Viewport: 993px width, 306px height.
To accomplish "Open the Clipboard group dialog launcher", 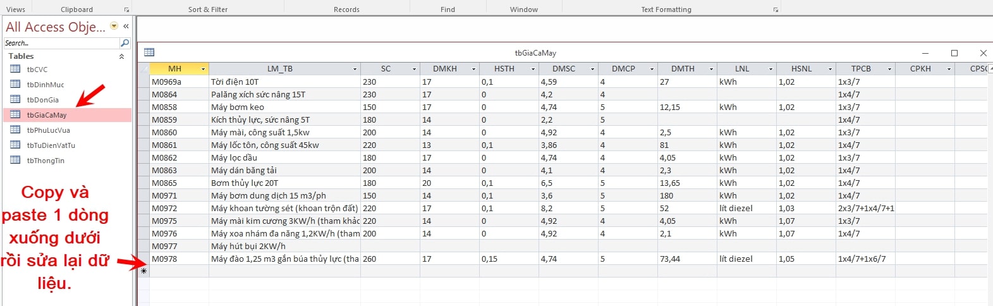I will point(126,10).
